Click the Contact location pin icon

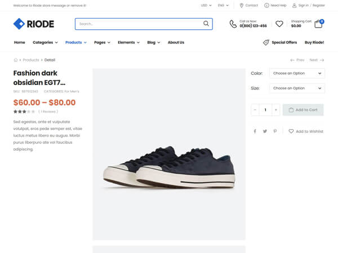pos(242,6)
